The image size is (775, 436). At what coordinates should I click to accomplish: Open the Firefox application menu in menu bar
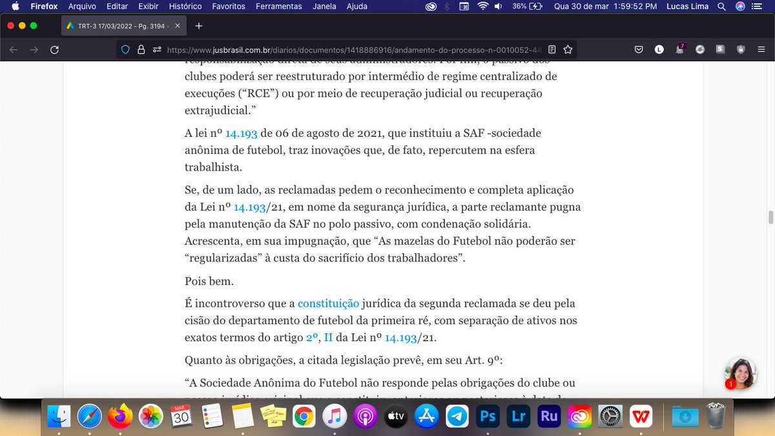(x=45, y=6)
